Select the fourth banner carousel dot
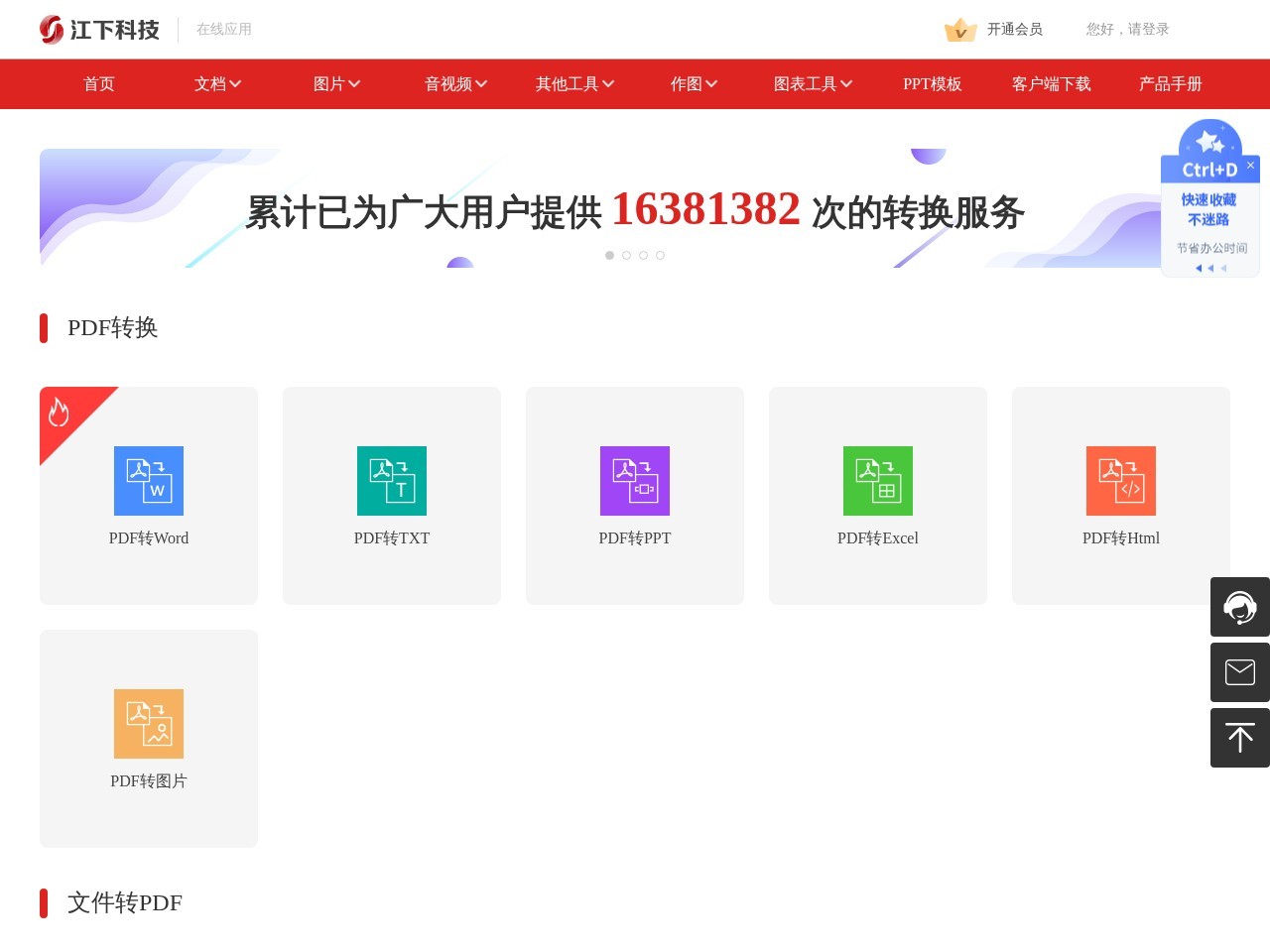 (660, 256)
